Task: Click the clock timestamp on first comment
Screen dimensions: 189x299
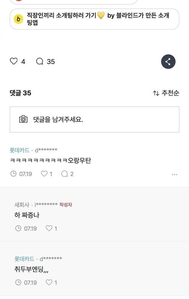Action: click(13, 174)
